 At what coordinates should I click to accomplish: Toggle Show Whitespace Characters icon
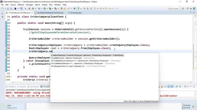91,9
